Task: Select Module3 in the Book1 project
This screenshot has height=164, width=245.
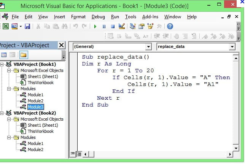Action: pyautogui.click(x=36, y=107)
